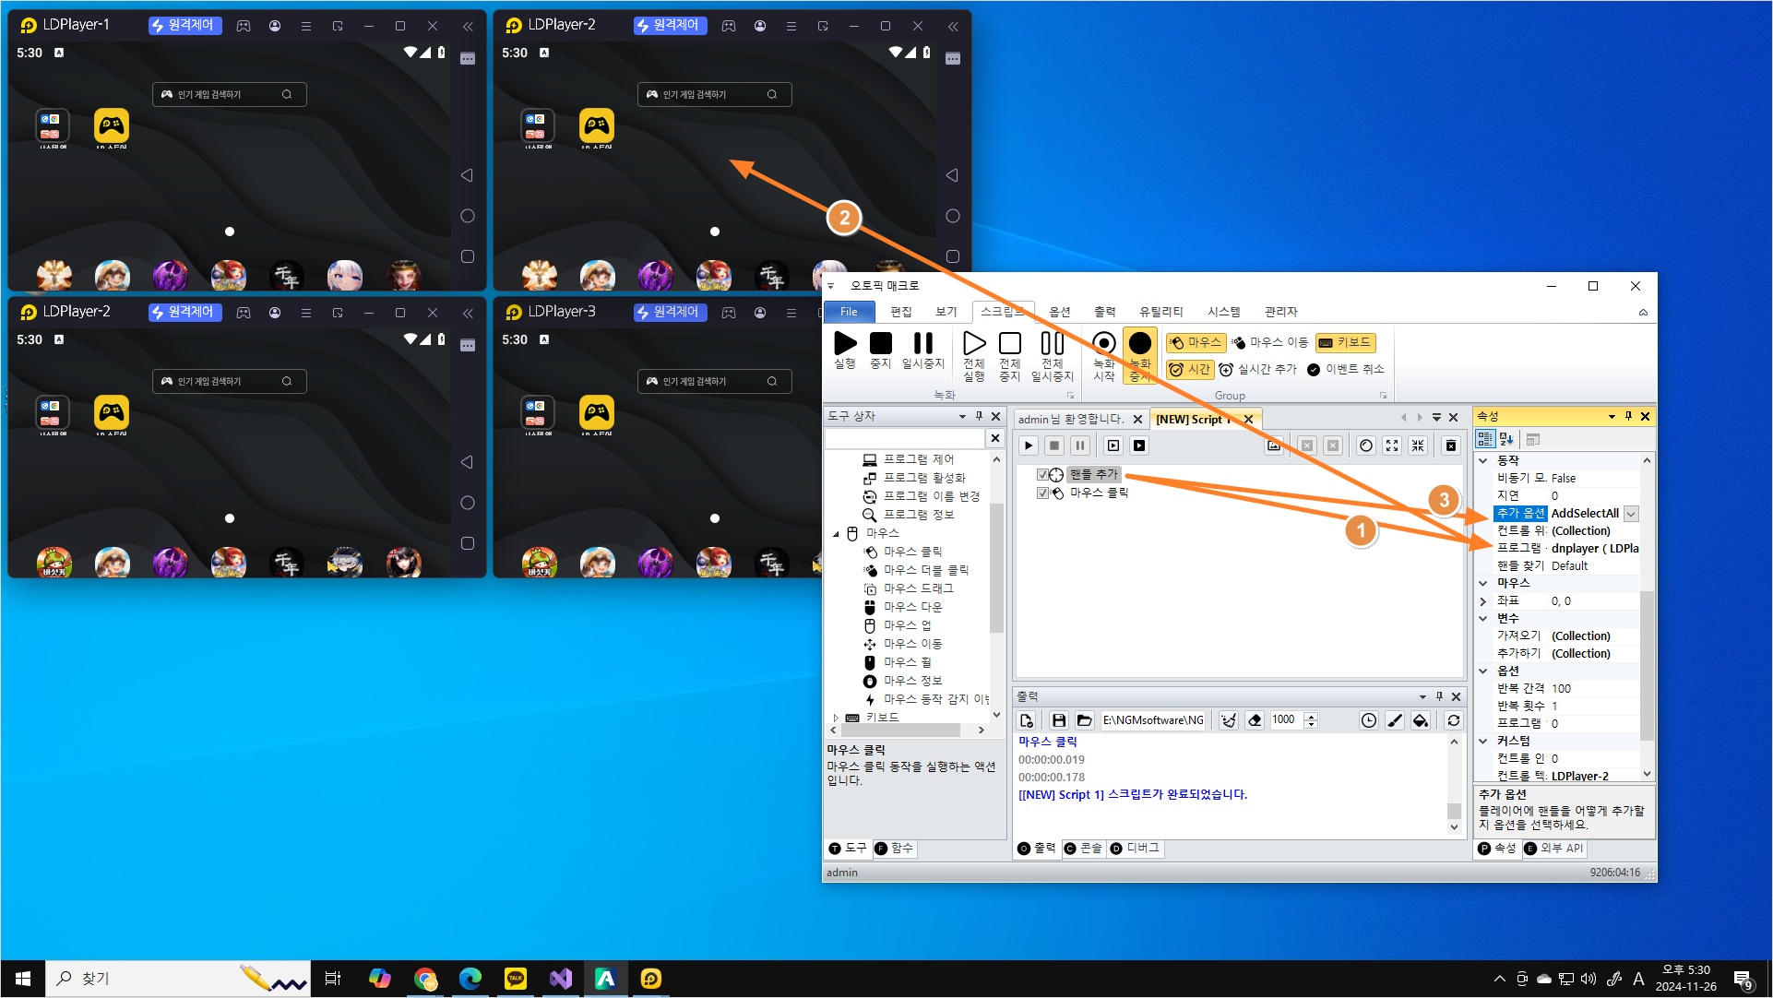Expand the 좌표 property row
Screen dimensions: 1773x998
click(x=1483, y=601)
